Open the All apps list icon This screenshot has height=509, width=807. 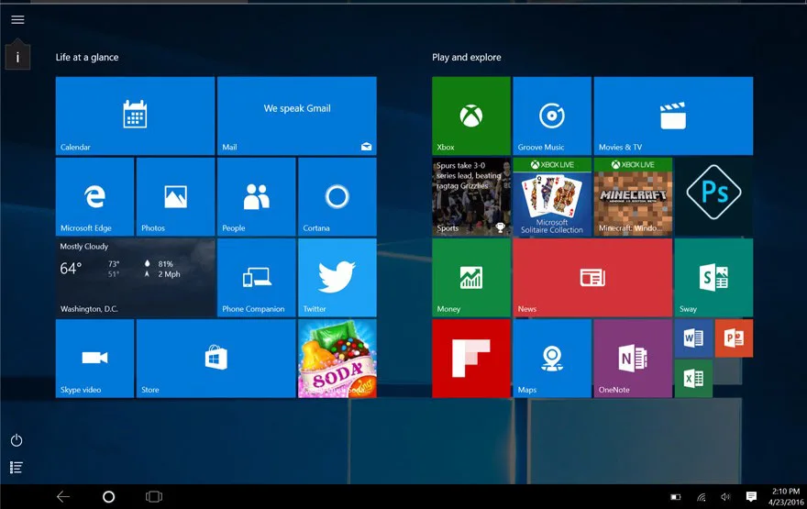click(17, 468)
